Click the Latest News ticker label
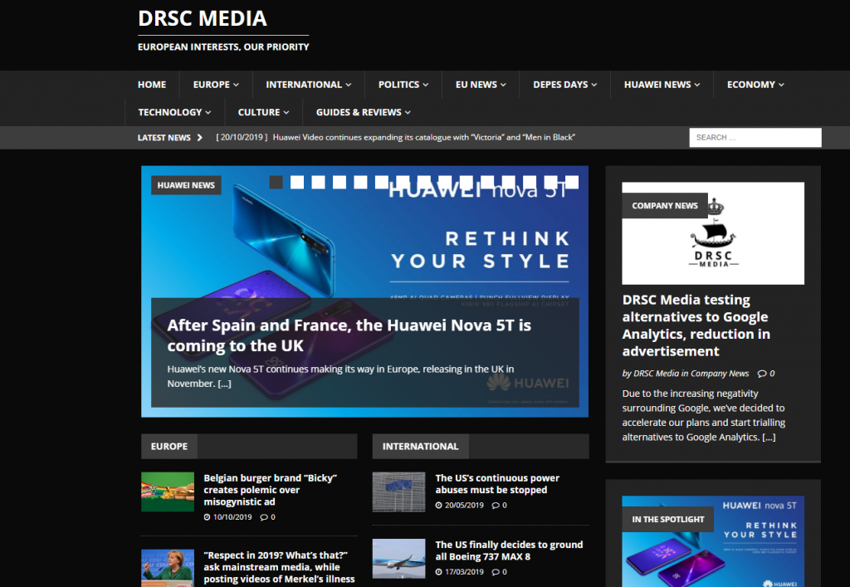 (164, 138)
